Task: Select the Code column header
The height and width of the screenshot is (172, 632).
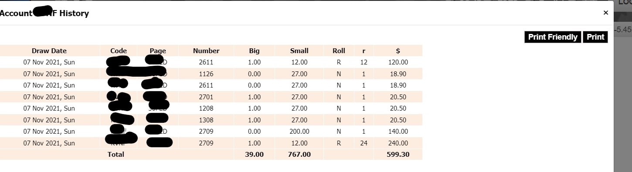Action: pos(119,51)
